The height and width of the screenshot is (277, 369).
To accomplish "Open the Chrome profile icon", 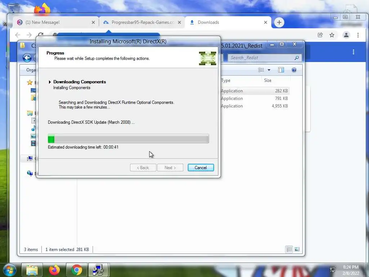I will pyautogui.click(x=346, y=35).
